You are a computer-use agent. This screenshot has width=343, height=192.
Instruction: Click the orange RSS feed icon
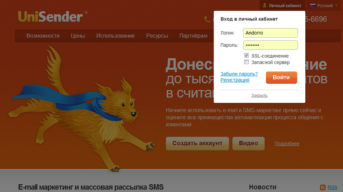(323, 187)
